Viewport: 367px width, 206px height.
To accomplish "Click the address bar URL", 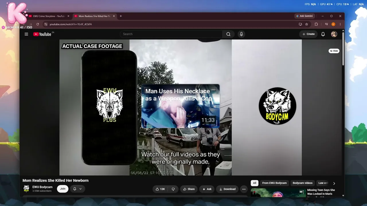I will tap(71, 24).
